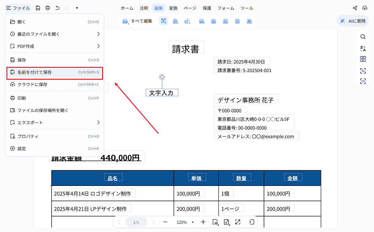374x232 pixels.
Task: Click the side-by-side translation icon in right sidebar
Action: click(363, 59)
